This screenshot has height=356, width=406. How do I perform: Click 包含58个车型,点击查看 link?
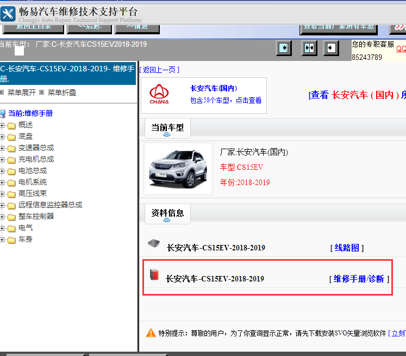pyautogui.click(x=226, y=100)
